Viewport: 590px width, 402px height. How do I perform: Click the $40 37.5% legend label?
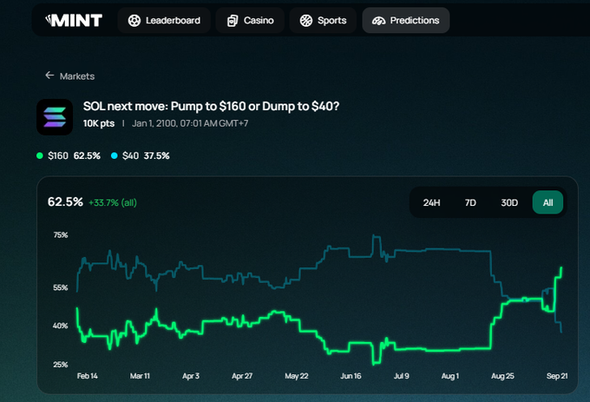146,155
